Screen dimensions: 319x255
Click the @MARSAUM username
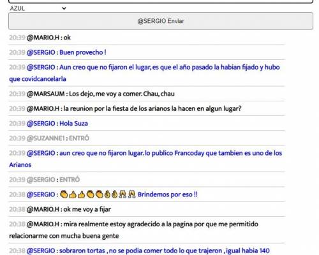pos(46,94)
